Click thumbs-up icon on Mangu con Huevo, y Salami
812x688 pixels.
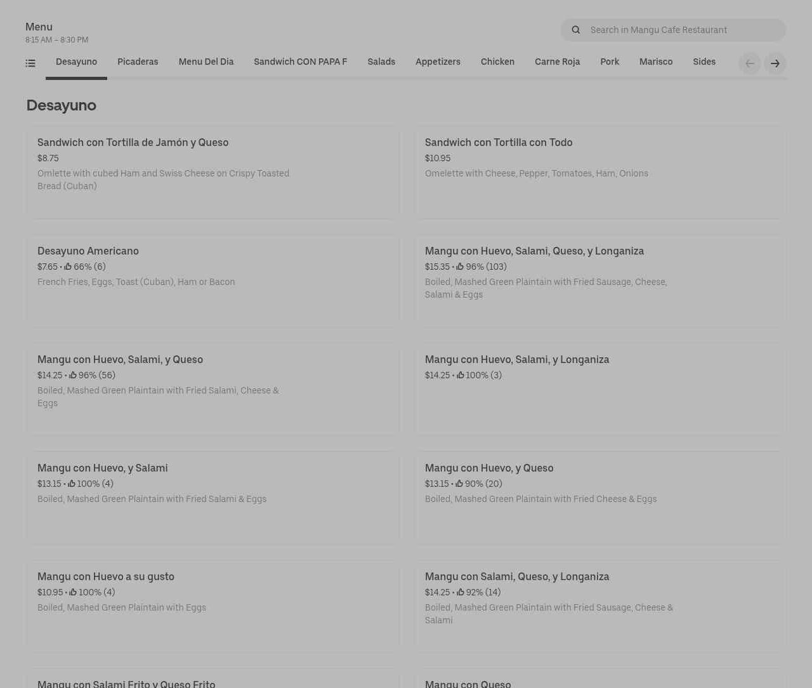click(x=72, y=484)
